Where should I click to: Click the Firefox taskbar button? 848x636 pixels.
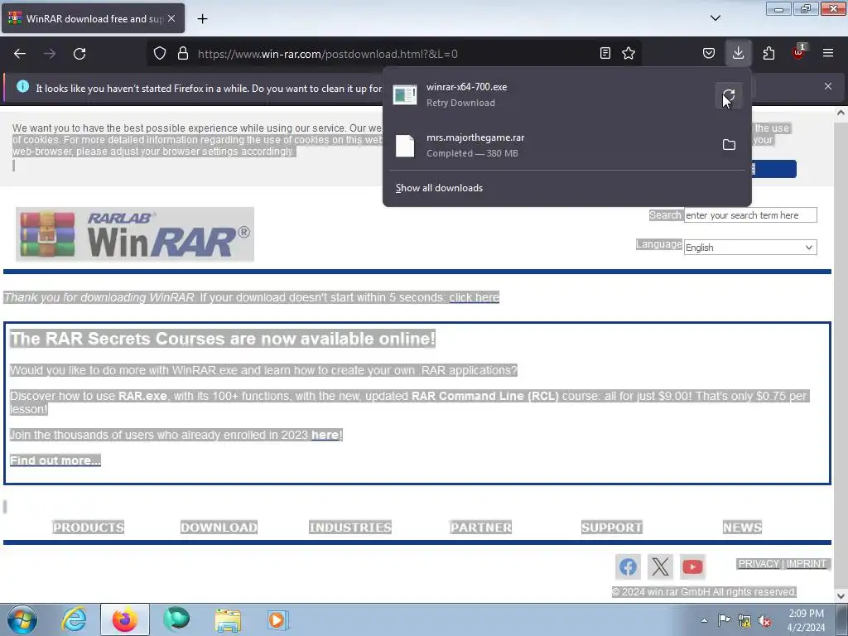click(124, 619)
